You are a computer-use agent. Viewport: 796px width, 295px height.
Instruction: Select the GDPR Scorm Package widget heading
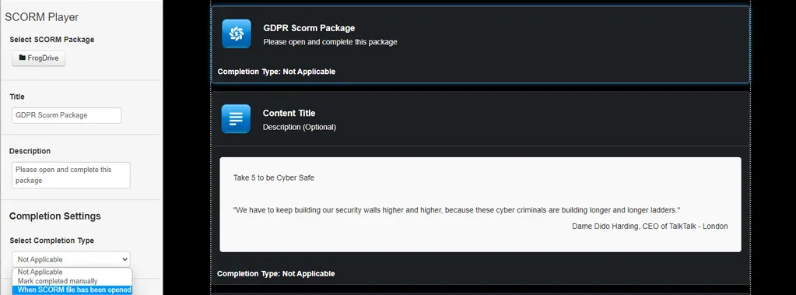point(309,28)
